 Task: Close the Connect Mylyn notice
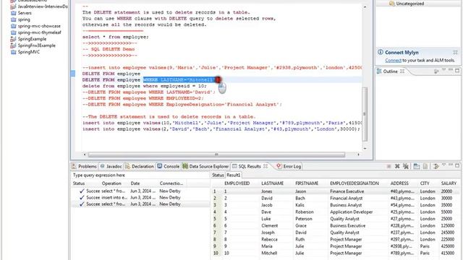click(455, 52)
